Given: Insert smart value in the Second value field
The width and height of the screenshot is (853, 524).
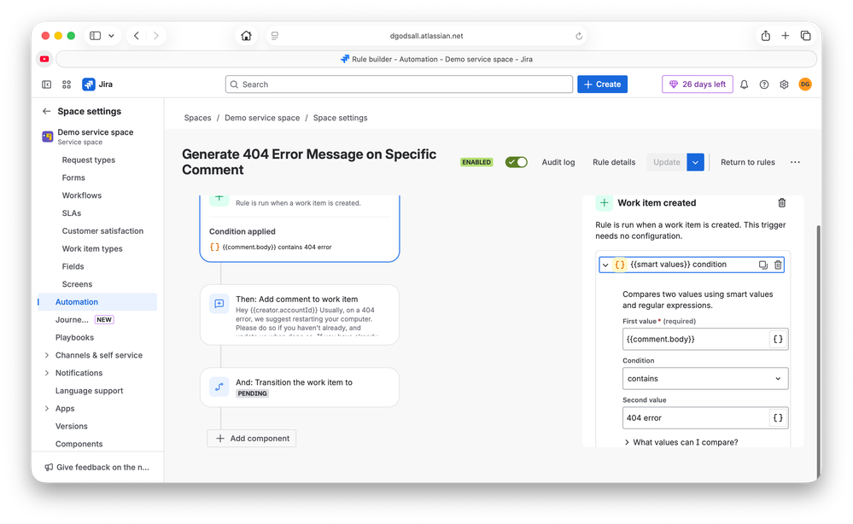Looking at the screenshot, I should [778, 418].
